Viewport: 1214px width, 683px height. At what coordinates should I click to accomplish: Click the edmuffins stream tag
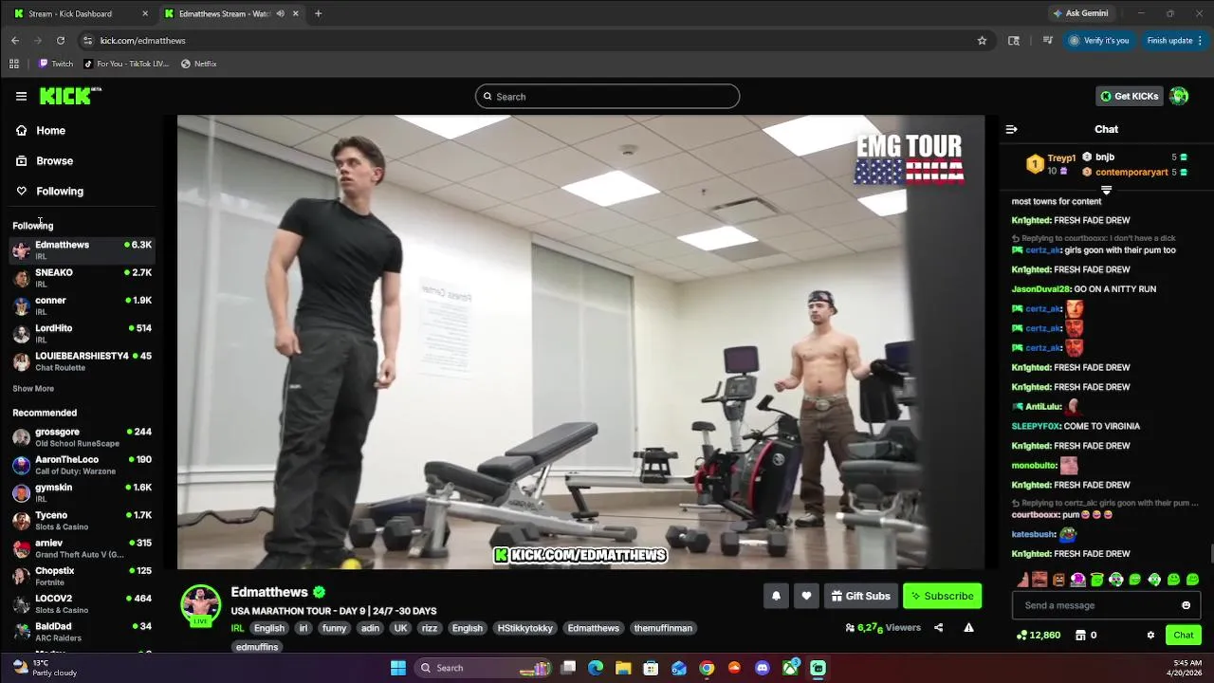257,647
